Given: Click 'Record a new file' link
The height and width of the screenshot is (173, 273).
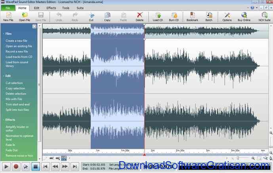Looking at the screenshot, I should coord(17,51).
